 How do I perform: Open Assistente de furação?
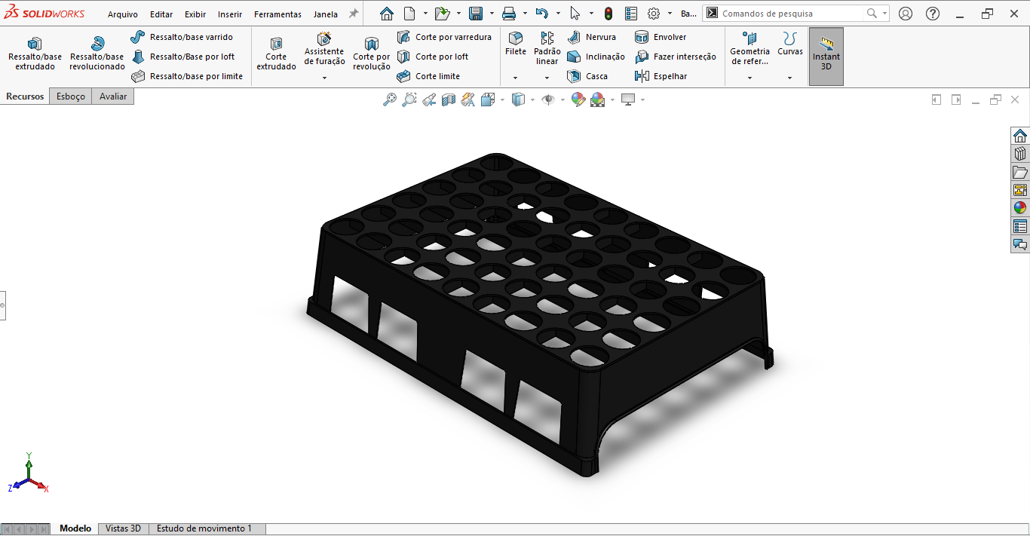click(324, 49)
